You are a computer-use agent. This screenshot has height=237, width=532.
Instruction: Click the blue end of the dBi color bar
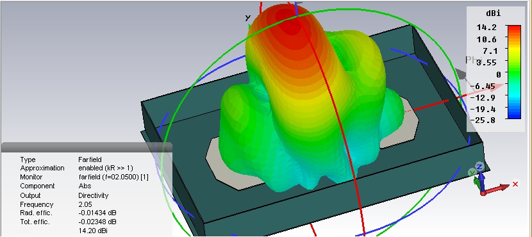click(514, 115)
